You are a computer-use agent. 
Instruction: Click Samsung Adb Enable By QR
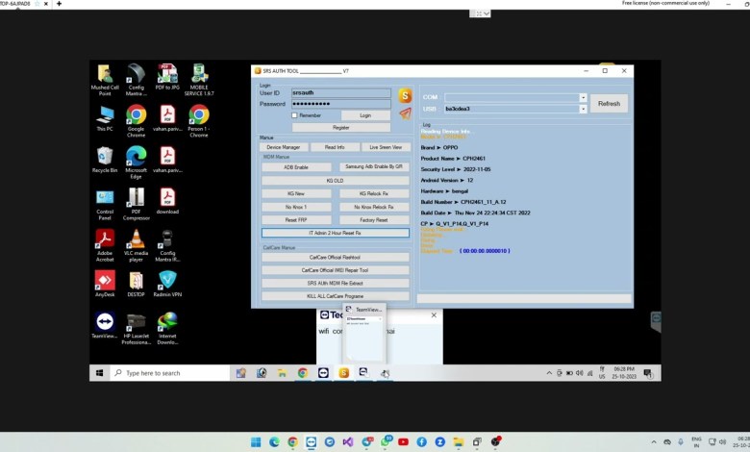[x=374, y=167]
